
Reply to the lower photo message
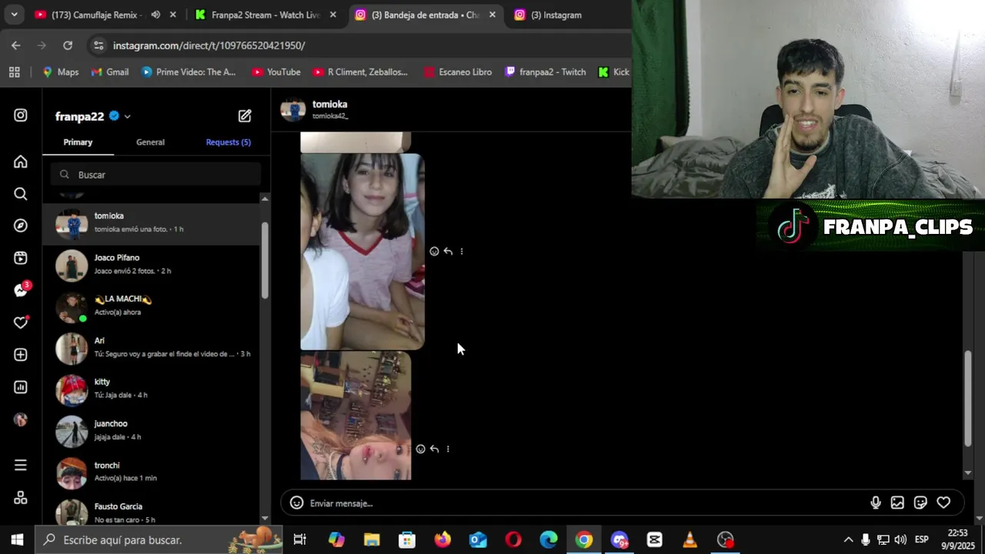click(434, 449)
